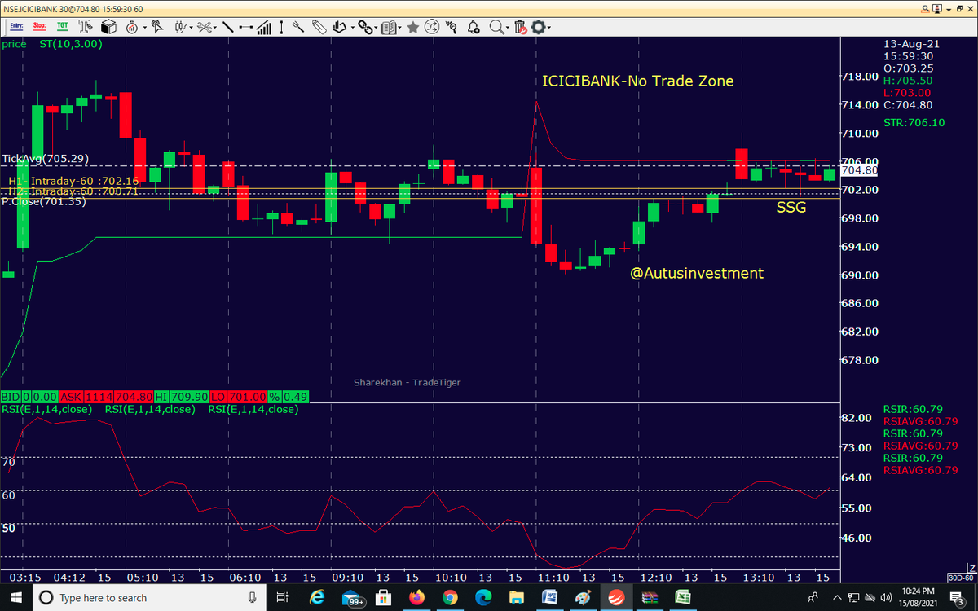
Task: Click the ascending bars indicator icon
Action: coord(264,27)
